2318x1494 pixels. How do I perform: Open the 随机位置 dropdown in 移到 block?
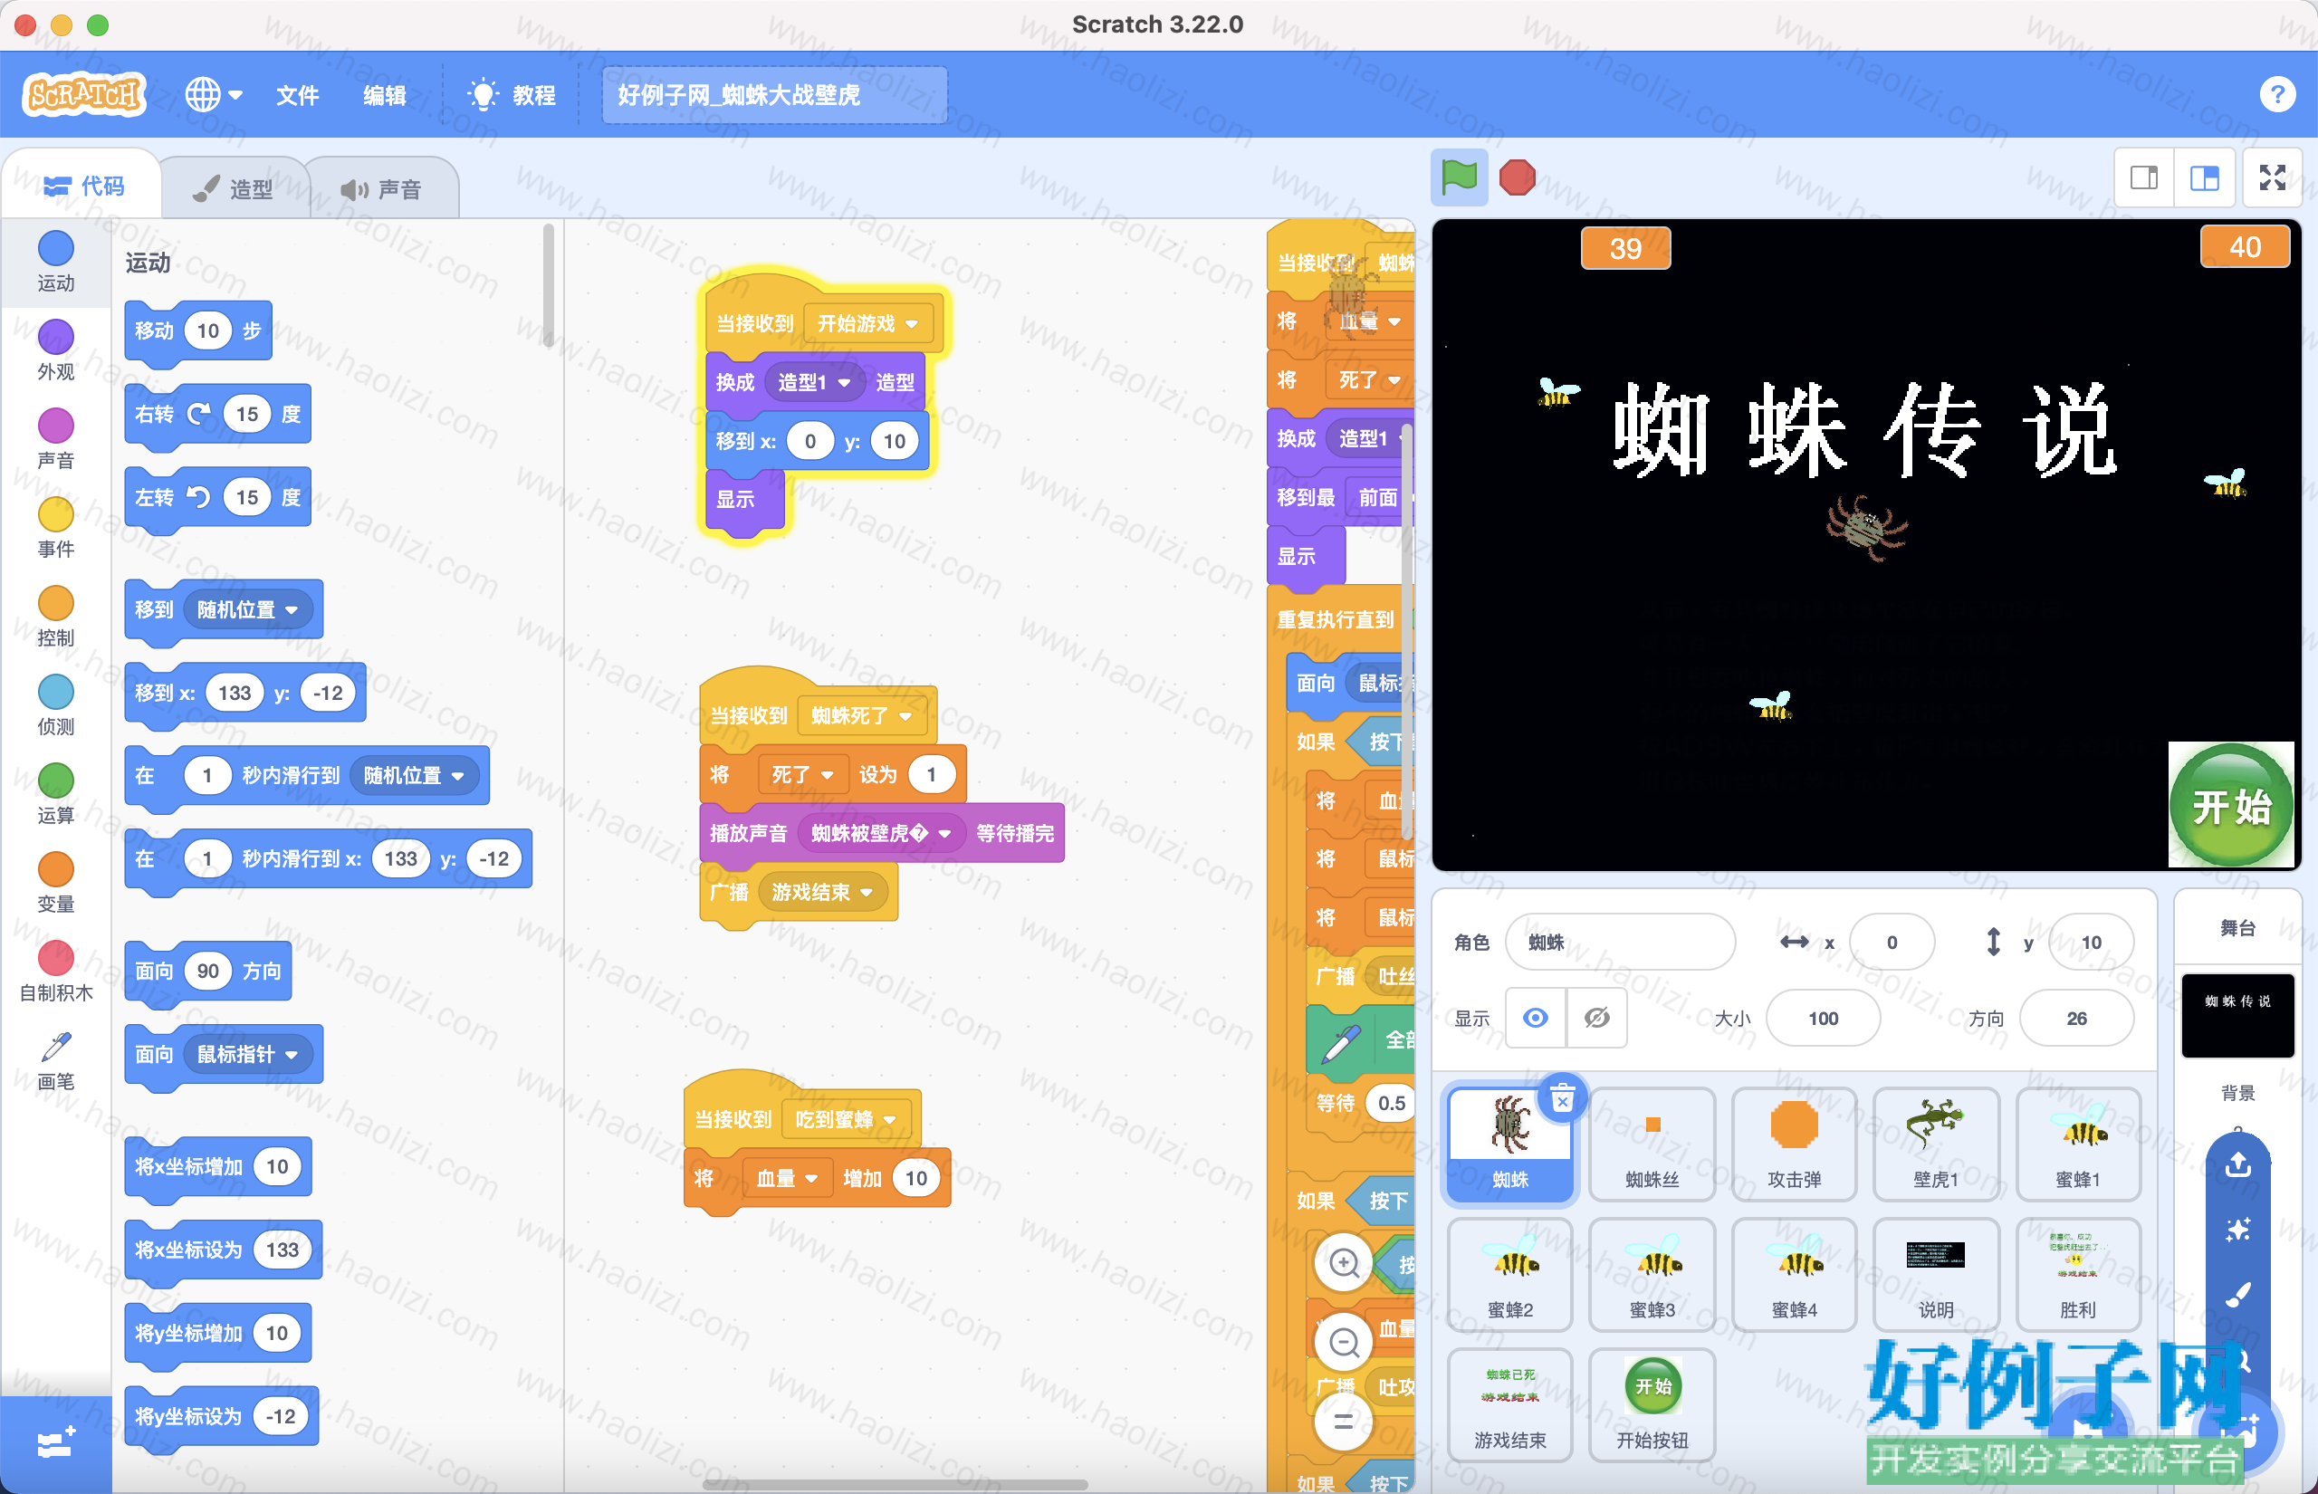pyautogui.click(x=247, y=609)
